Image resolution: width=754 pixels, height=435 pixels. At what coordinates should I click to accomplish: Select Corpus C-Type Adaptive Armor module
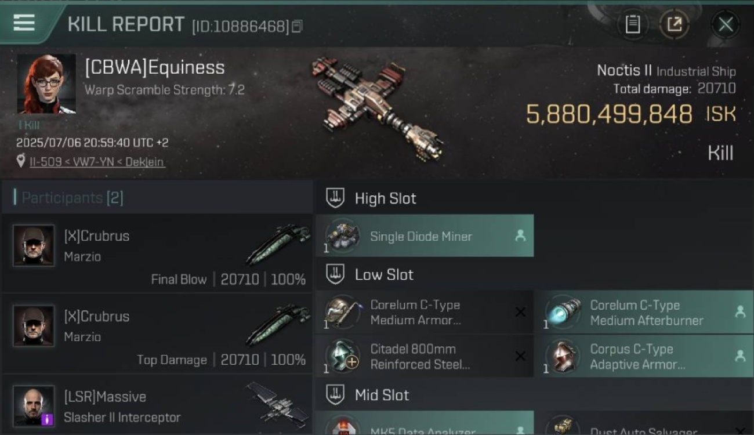644,356
